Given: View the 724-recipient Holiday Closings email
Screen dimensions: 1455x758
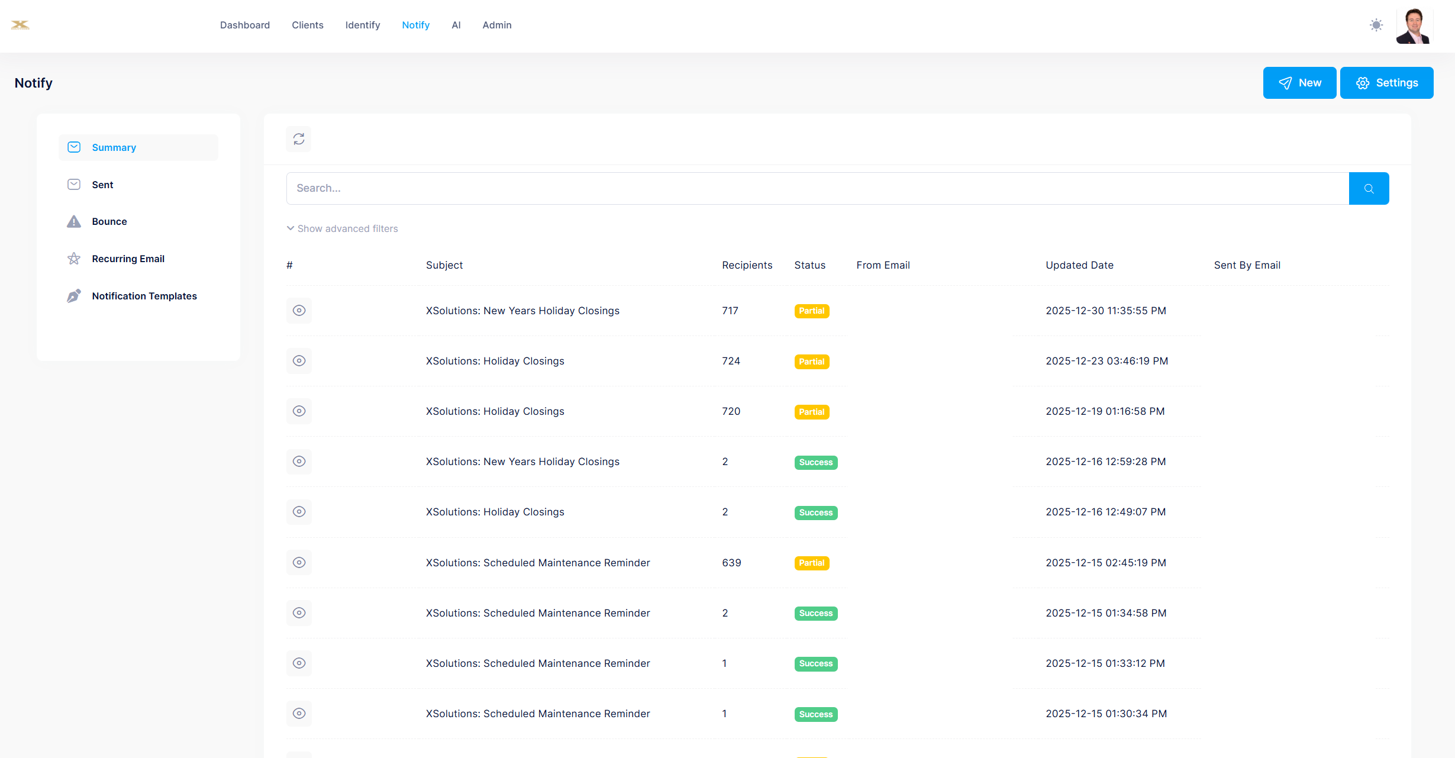Looking at the screenshot, I should (x=299, y=361).
